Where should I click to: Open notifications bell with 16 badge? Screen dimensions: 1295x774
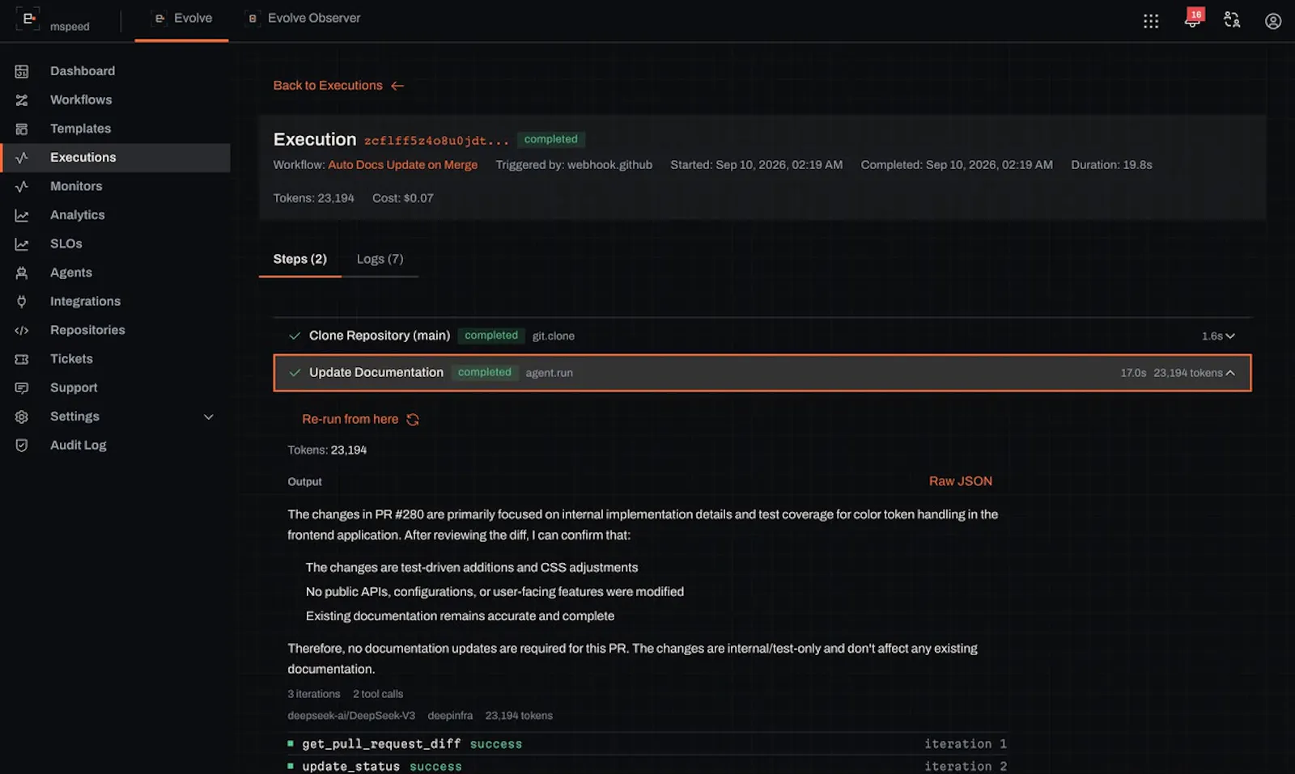(1193, 19)
